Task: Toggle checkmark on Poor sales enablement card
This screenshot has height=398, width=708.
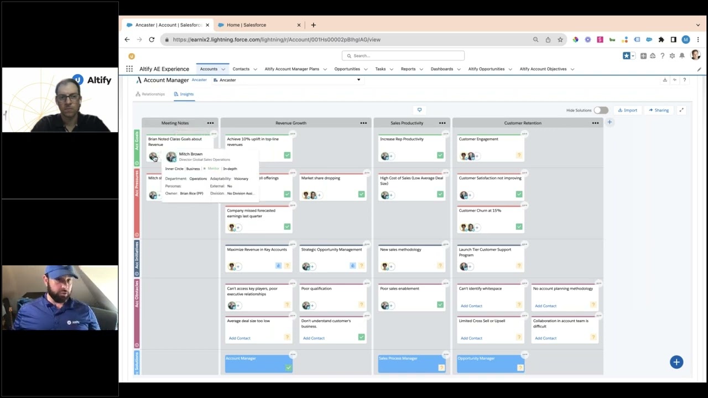Action: click(440, 305)
